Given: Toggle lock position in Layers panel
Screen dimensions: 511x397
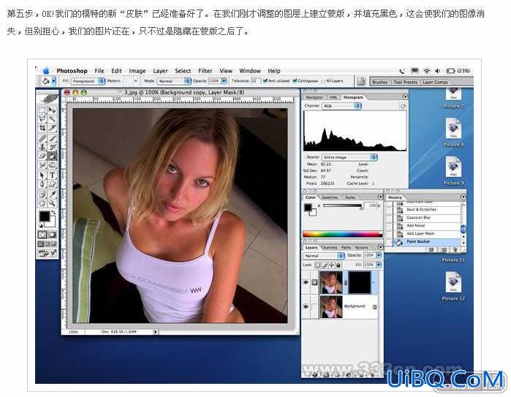Looking at the screenshot, I should point(331,265).
